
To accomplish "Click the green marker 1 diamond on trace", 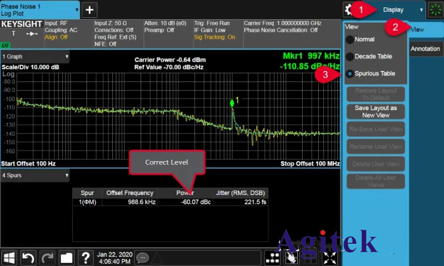I will click(x=232, y=102).
